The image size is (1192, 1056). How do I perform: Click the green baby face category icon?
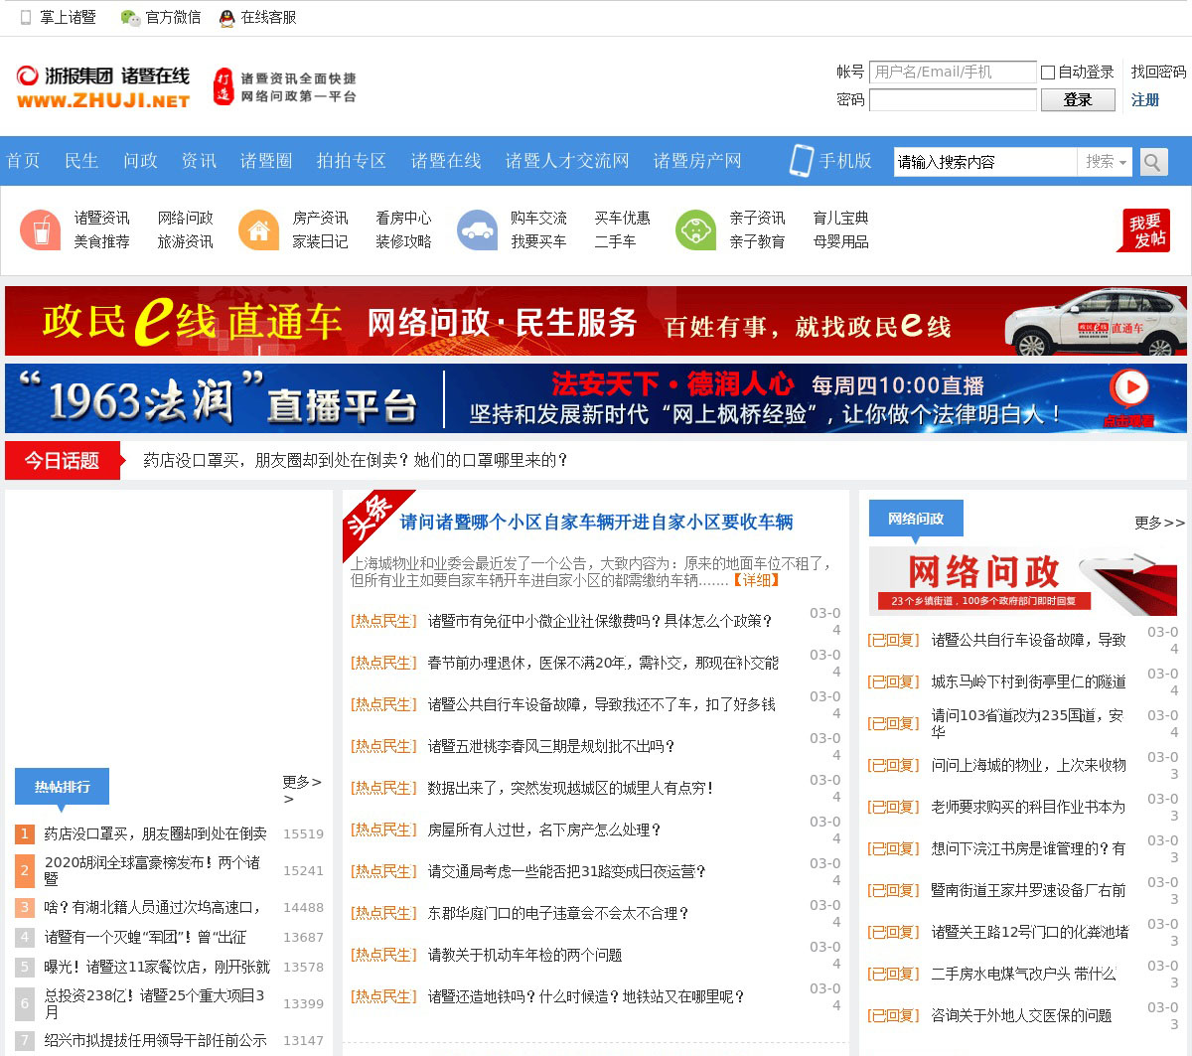[695, 230]
